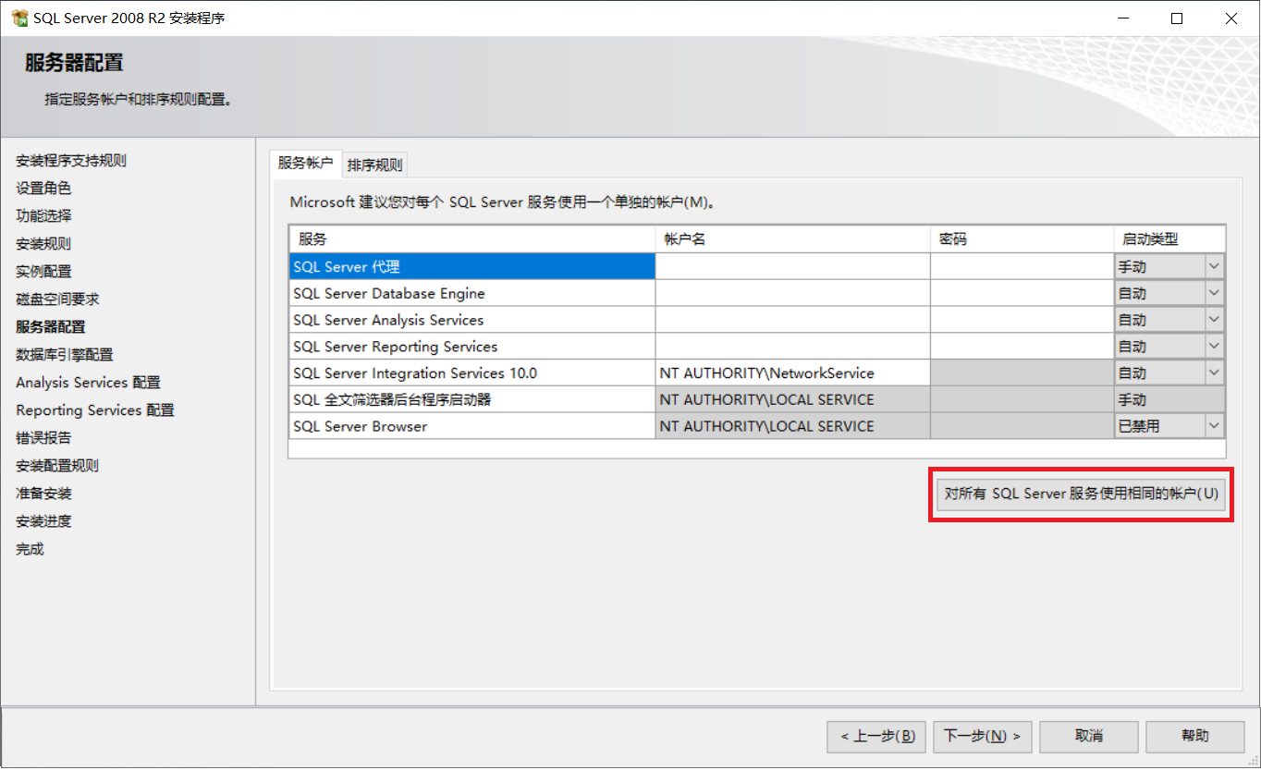Click Reporting Services 配置 in the step list
1261x770 pixels.
click(x=95, y=410)
